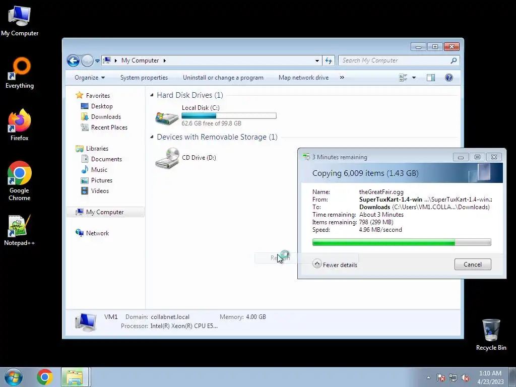Viewport: 516px width, 387px height.
Task: Click theGreatFair.ogg file name text
Action: point(381,192)
